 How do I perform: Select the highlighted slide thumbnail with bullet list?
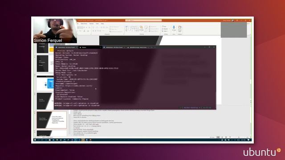pyautogui.click(x=52, y=120)
